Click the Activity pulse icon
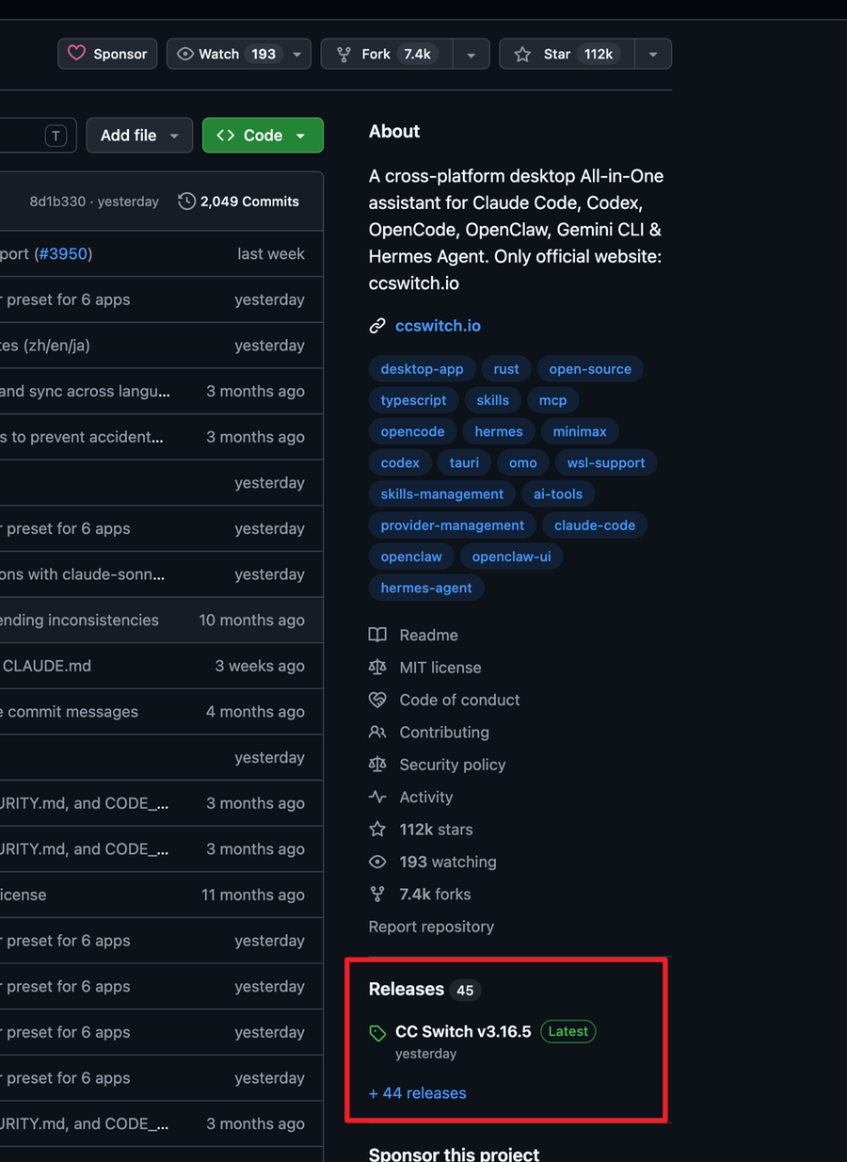This screenshot has height=1162, width=847. tap(377, 797)
